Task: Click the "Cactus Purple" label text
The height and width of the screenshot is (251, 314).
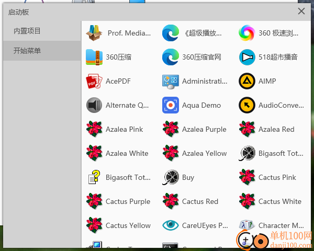Action: tap(128, 201)
